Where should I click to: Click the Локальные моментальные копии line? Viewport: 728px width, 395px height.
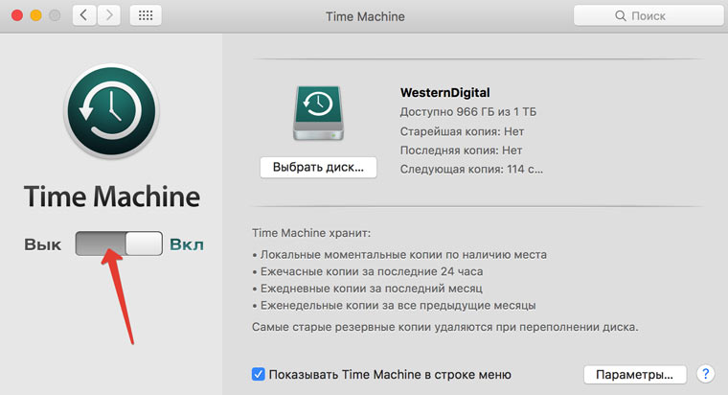[399, 255]
